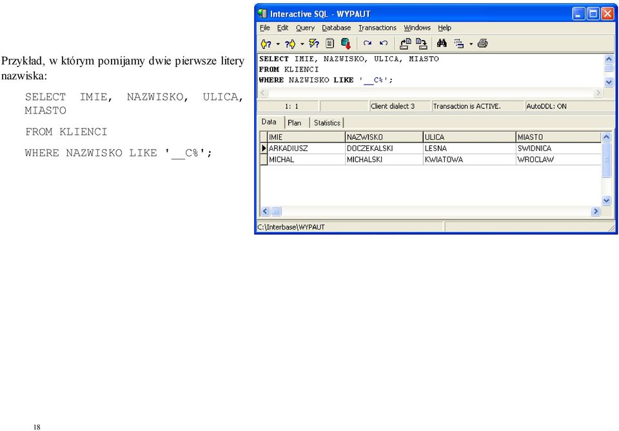Close the Interactive SQL window
This screenshot has width=619, height=431.
(x=607, y=14)
